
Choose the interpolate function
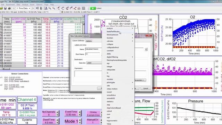point(118,70)
